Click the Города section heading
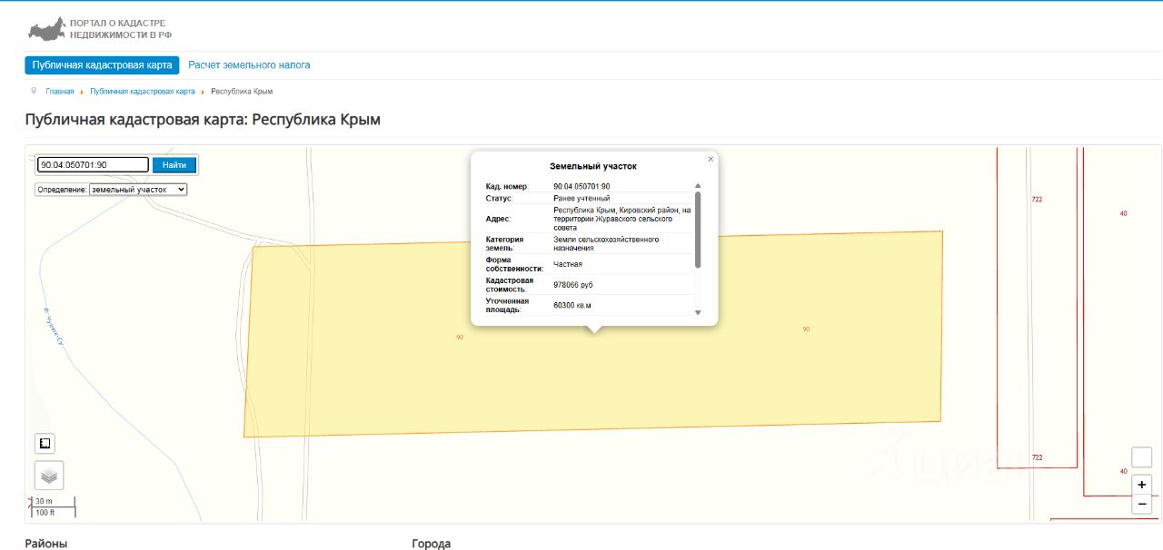Viewport: 1163px width, 550px height. pyautogui.click(x=431, y=544)
